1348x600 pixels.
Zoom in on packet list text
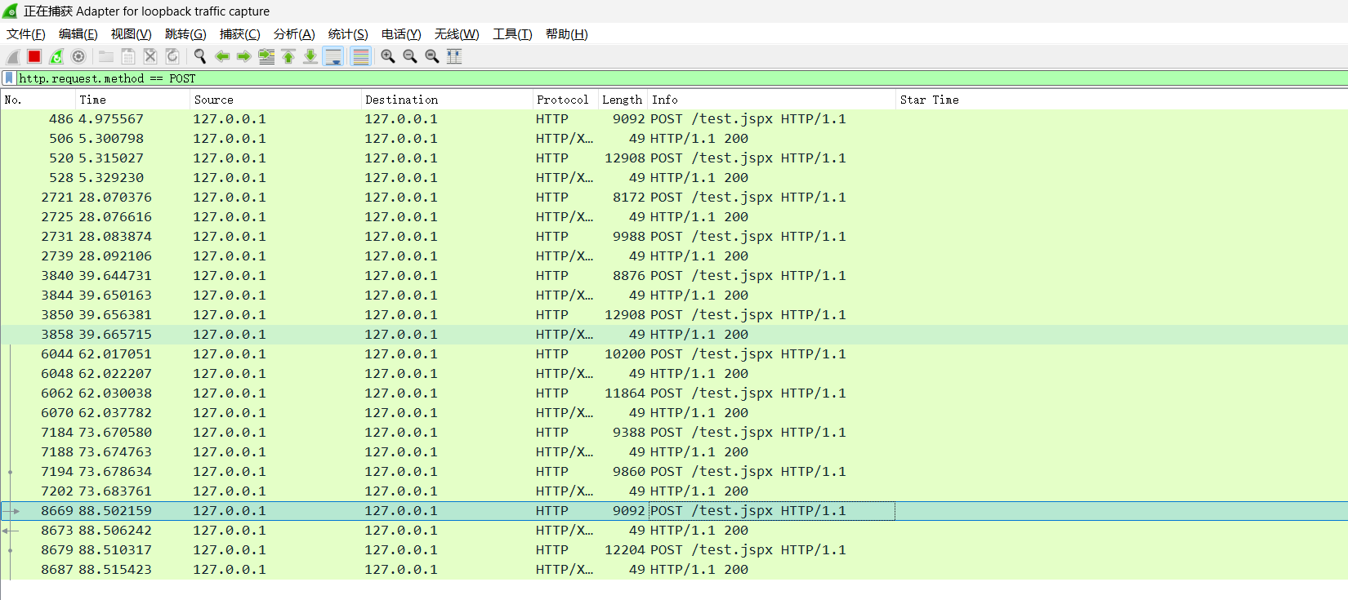click(x=388, y=56)
